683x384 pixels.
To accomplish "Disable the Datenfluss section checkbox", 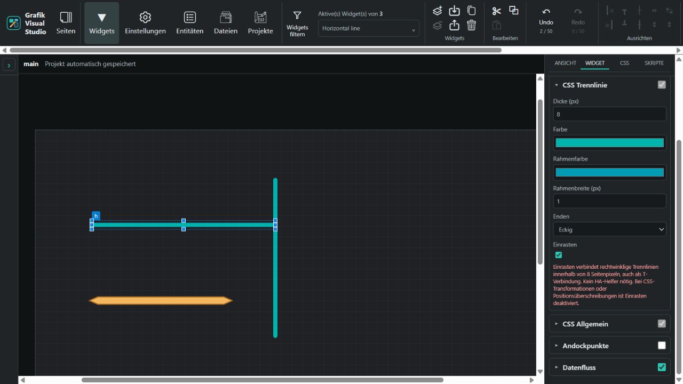I will (662, 367).
